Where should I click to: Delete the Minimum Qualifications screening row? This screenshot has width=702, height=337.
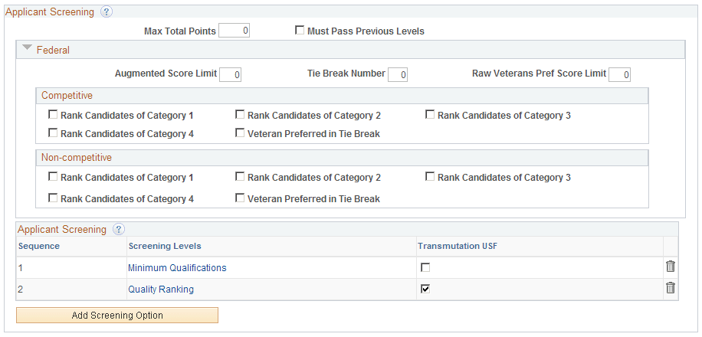coord(670,267)
